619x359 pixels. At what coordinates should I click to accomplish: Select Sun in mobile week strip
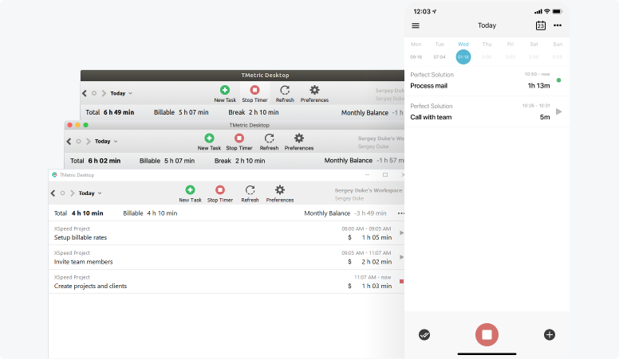[558, 51]
